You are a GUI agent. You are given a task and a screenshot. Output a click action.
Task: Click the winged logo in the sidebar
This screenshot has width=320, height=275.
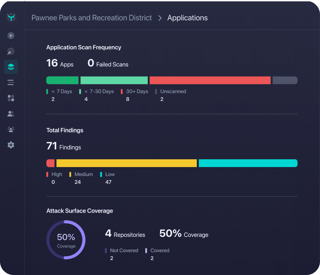coord(11,18)
